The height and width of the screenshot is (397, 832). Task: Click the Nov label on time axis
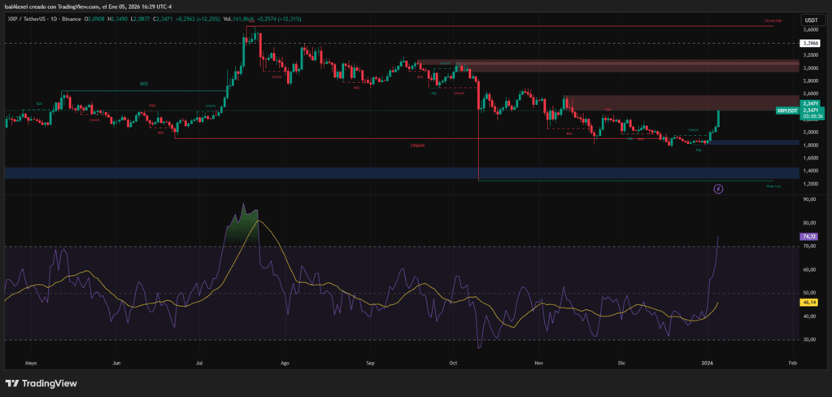click(x=539, y=364)
